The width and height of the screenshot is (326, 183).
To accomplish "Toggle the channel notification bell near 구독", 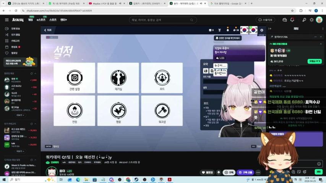I will tap(219, 172).
